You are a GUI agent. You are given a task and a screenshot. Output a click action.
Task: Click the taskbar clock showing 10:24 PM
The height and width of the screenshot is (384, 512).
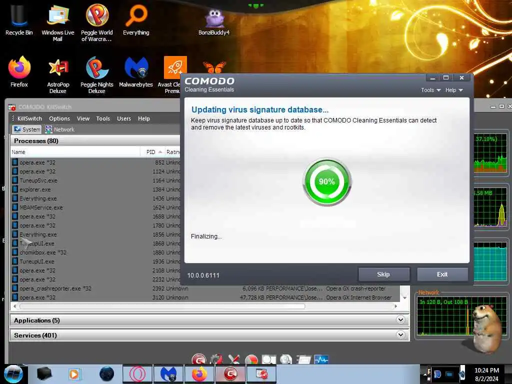[486, 374]
